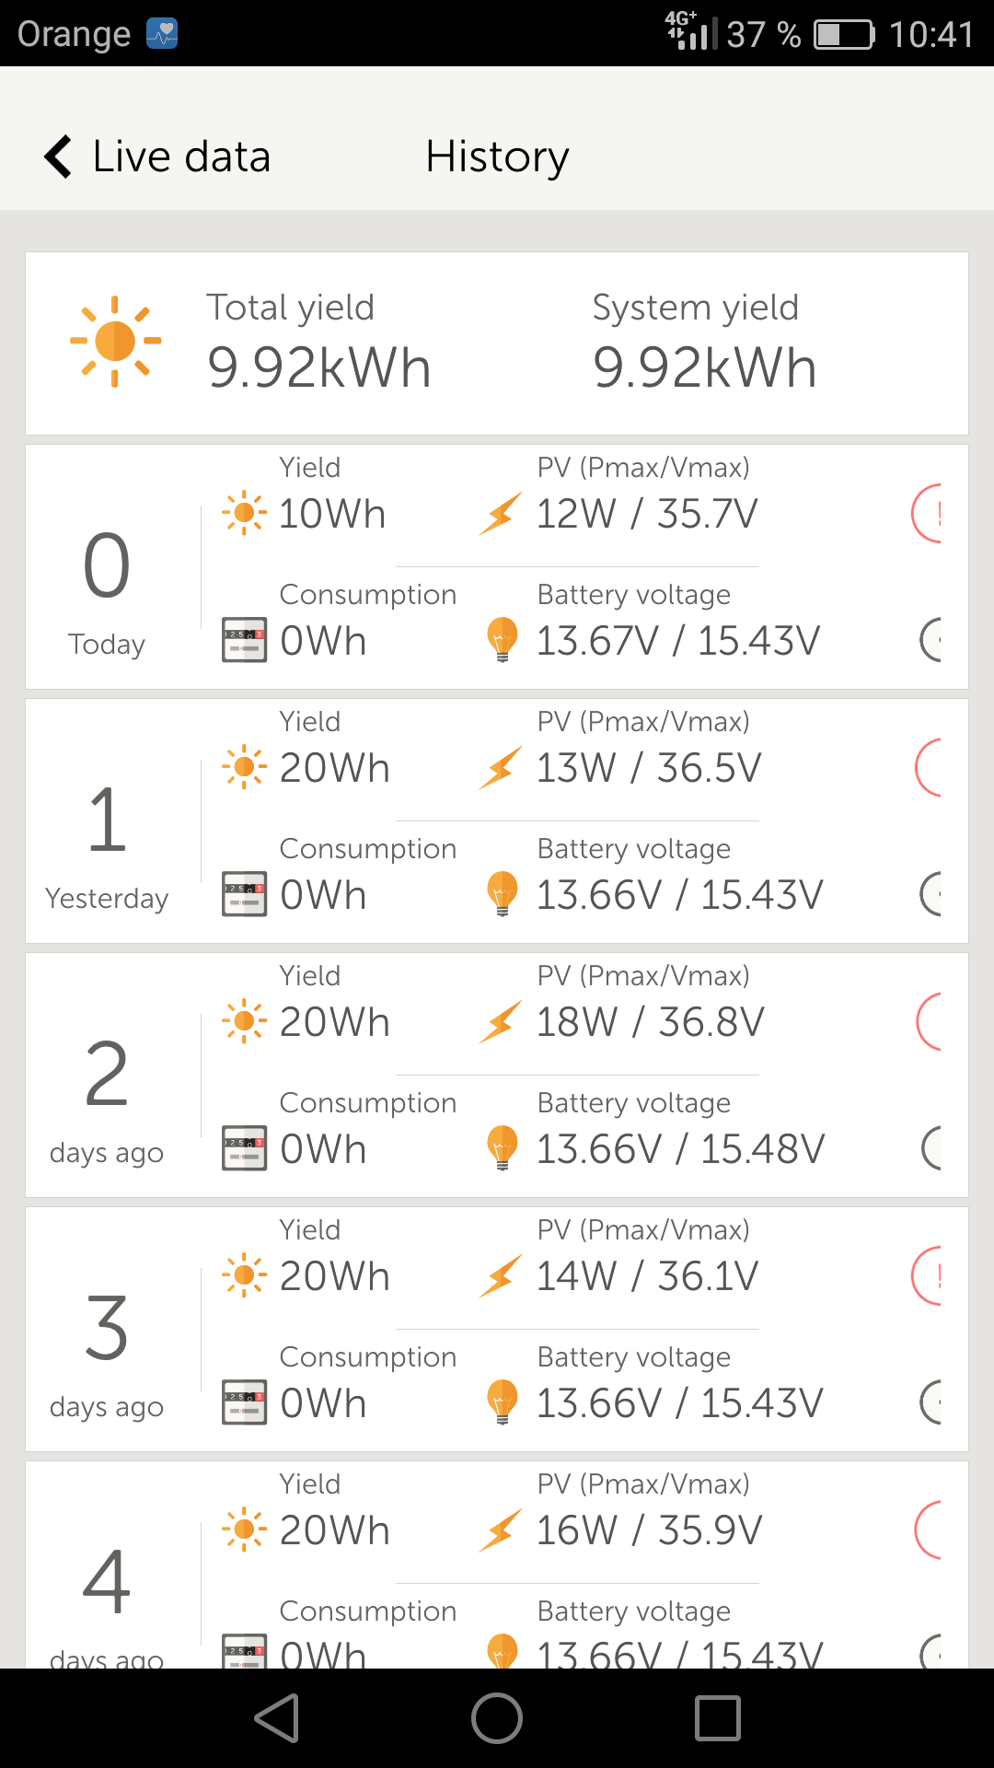The image size is (994, 1768).
Task: Tap the large sun icon by Total yield
Action: coord(116,342)
